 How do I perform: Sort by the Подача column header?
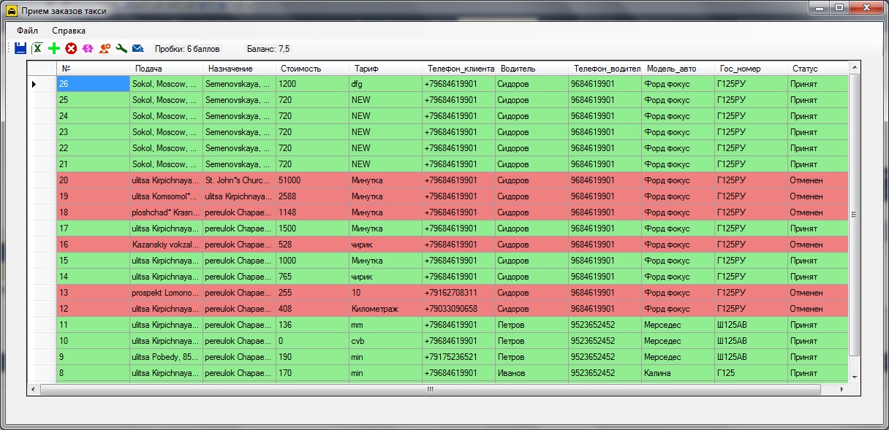[166, 69]
